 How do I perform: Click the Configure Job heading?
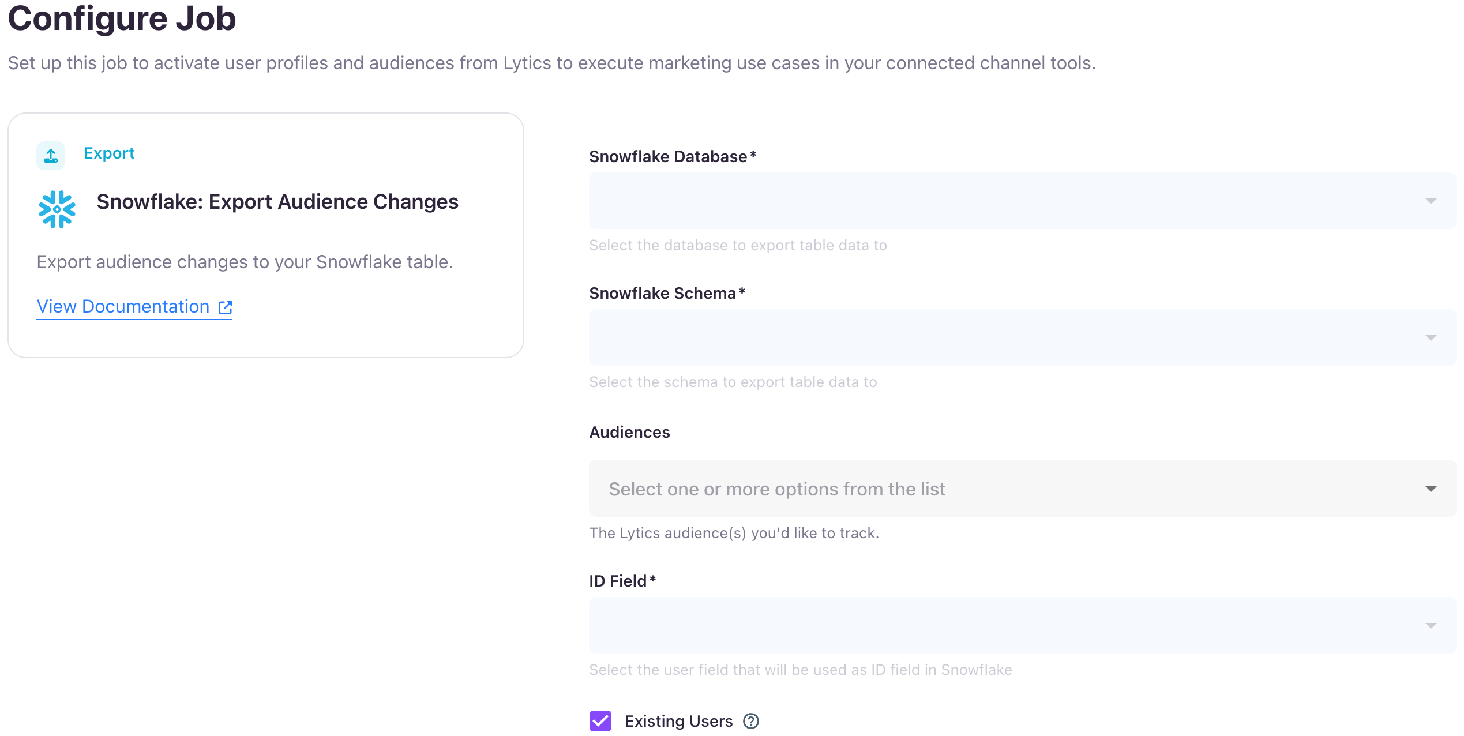(x=122, y=18)
